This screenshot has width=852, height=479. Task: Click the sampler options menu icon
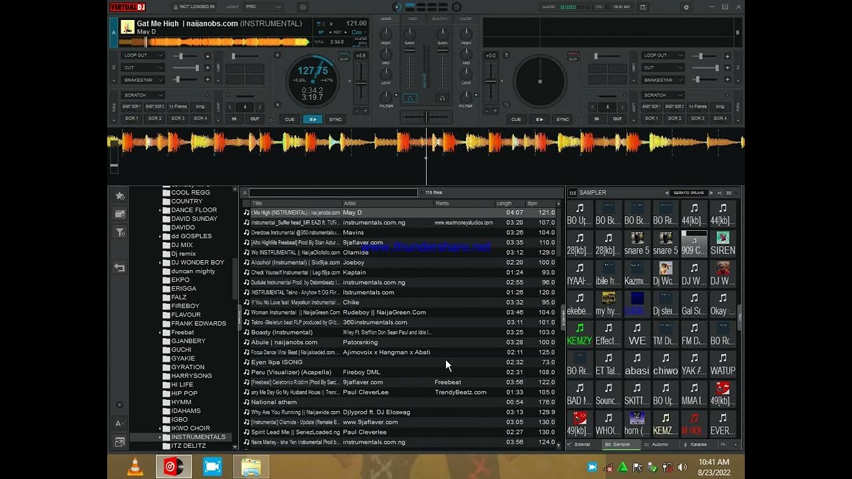tap(729, 193)
